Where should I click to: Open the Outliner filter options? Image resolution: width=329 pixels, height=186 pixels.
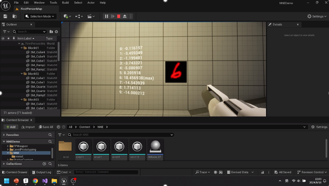click(6, 32)
